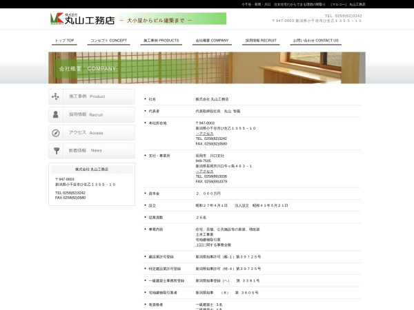
Task: Follow the アクセス link under head office address
Action: (x=204, y=134)
